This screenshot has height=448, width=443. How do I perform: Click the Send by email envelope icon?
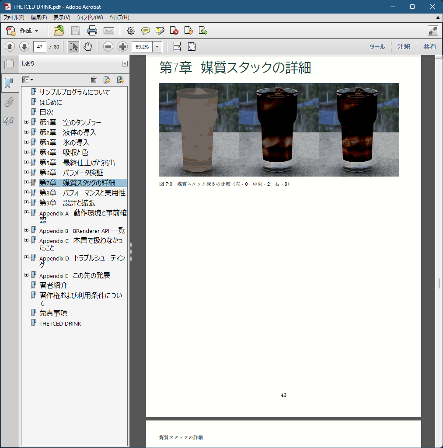tap(108, 31)
